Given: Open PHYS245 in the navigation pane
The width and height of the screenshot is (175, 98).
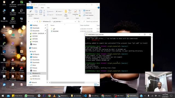Looking at the screenshot, I should 35,42.
